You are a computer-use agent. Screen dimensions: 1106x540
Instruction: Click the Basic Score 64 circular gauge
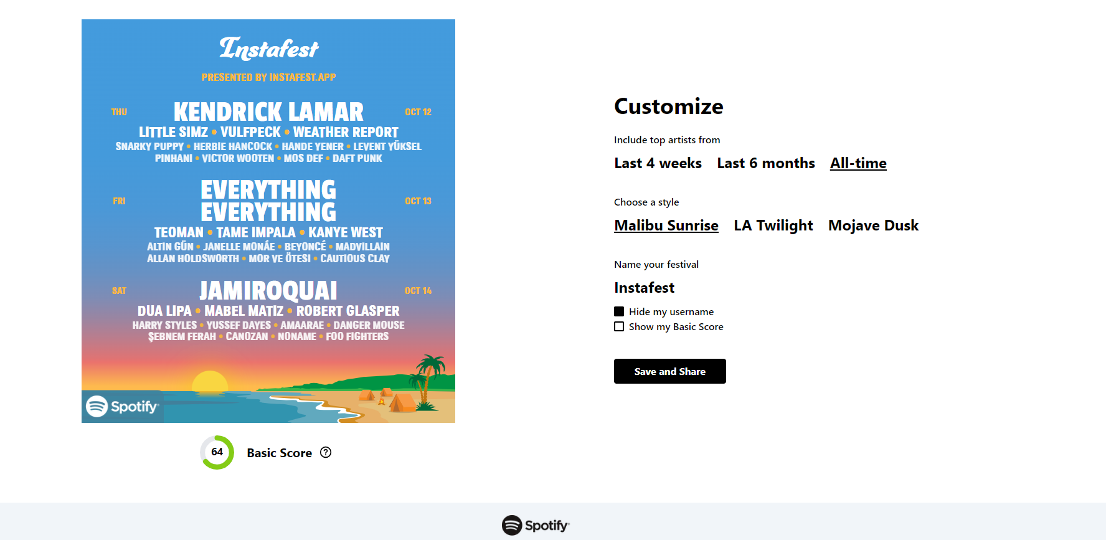pos(217,452)
